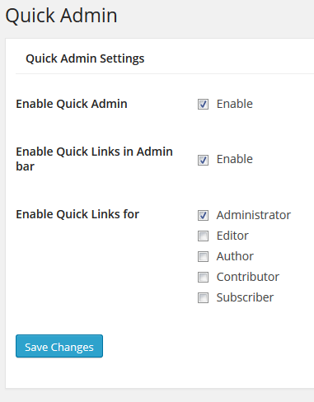Screen dimensions: 314x402
Task: Check the Subscriber role checkbox
Action: coord(203,297)
